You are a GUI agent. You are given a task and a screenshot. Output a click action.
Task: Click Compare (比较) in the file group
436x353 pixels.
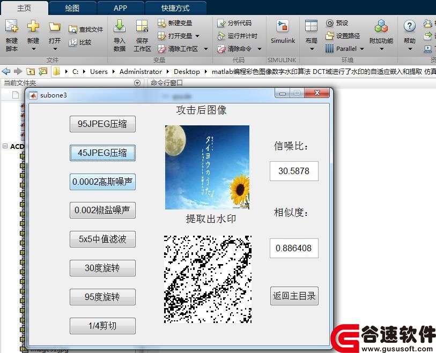point(80,42)
